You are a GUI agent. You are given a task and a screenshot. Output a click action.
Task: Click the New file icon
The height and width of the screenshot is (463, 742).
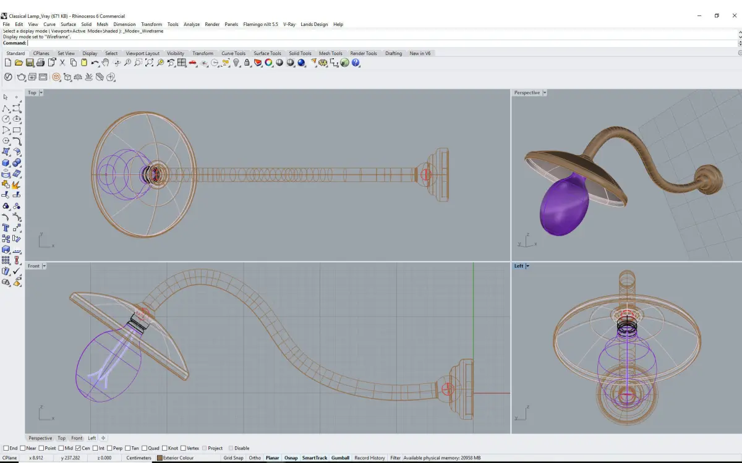click(x=8, y=62)
